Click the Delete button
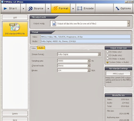Image resolution: width=134 pixels, height=121 pixels. [x=15, y=114]
